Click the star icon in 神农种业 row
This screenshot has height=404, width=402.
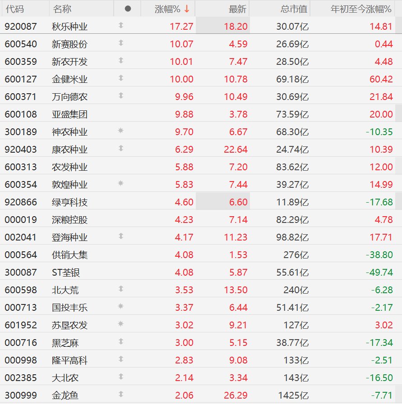click(x=120, y=131)
